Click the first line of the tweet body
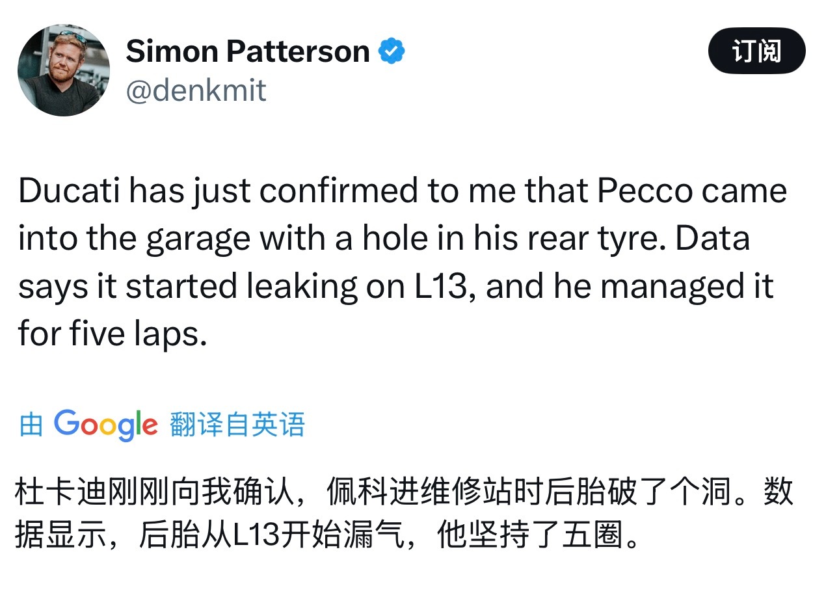Screen dimensions: 839x597 coord(403,190)
